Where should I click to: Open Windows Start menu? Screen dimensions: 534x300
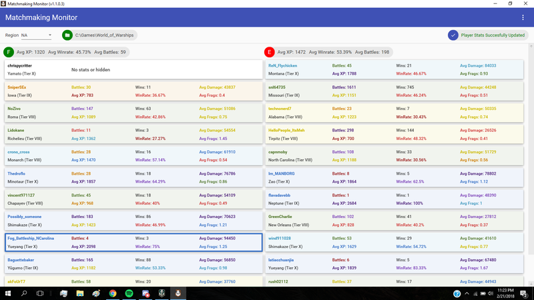click(8, 293)
